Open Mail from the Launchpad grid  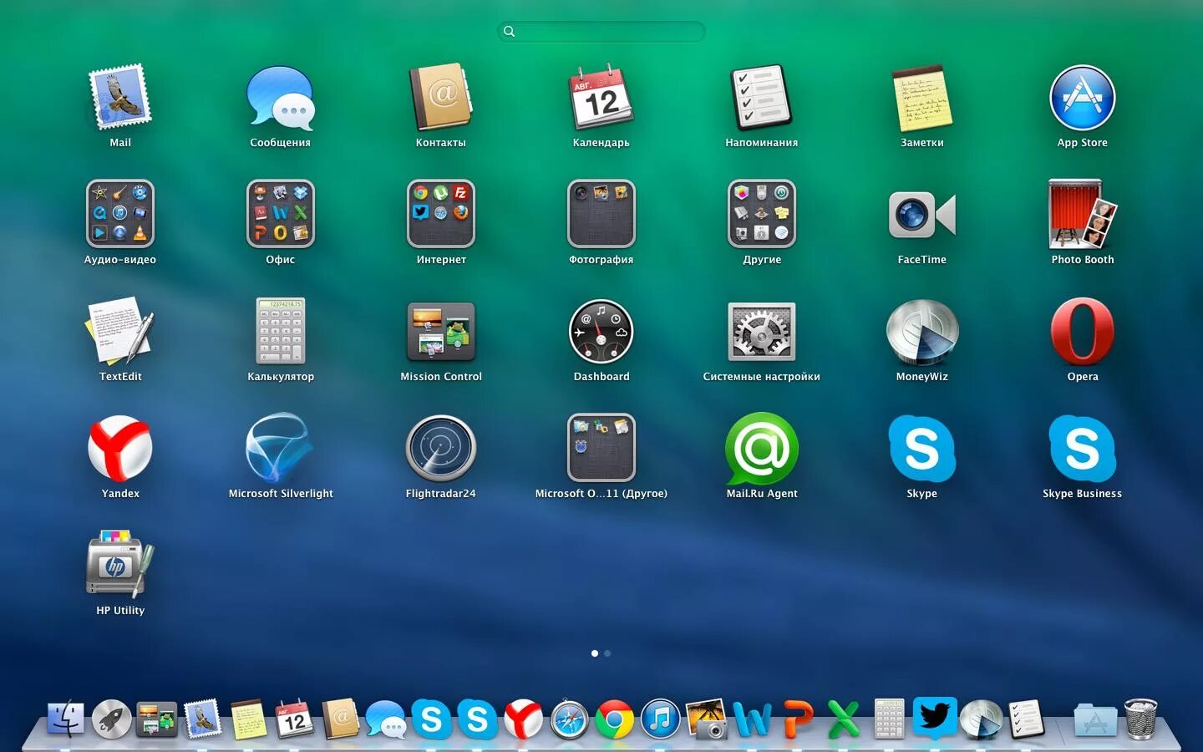coord(120,98)
